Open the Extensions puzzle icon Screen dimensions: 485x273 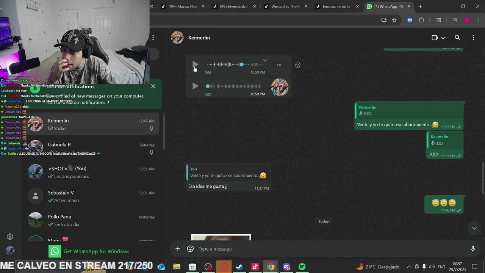pos(421,20)
